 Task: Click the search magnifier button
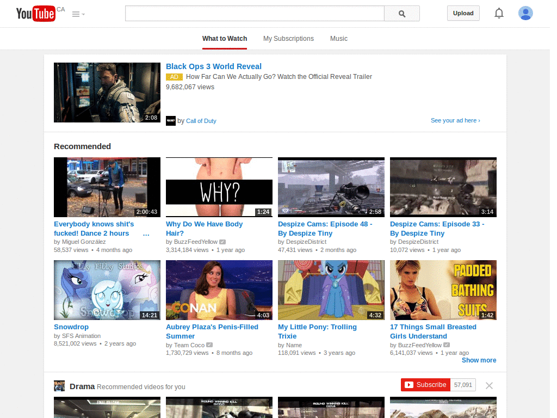pos(402,14)
